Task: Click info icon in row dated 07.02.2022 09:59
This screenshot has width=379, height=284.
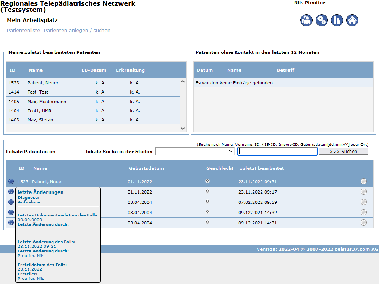Action: click(11, 202)
